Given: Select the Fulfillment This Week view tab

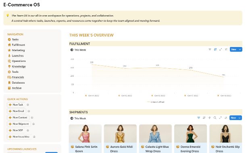Looking at the screenshot, I should (78, 50).
